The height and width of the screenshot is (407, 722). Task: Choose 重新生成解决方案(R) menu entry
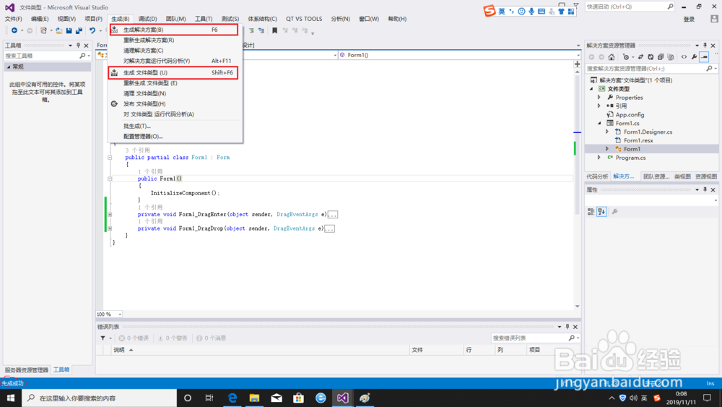[x=175, y=40]
